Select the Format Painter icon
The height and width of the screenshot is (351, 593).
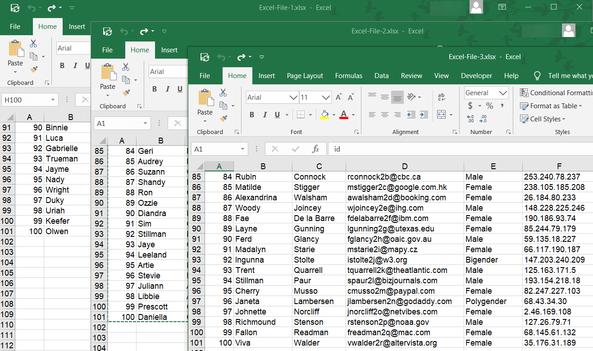(x=224, y=119)
